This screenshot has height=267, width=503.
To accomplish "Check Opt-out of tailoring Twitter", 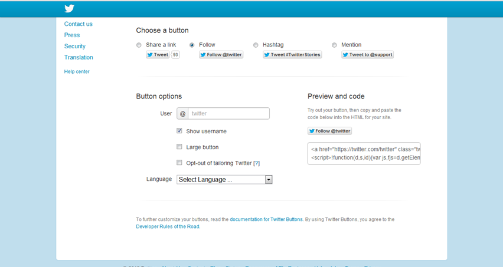I will pyautogui.click(x=179, y=163).
